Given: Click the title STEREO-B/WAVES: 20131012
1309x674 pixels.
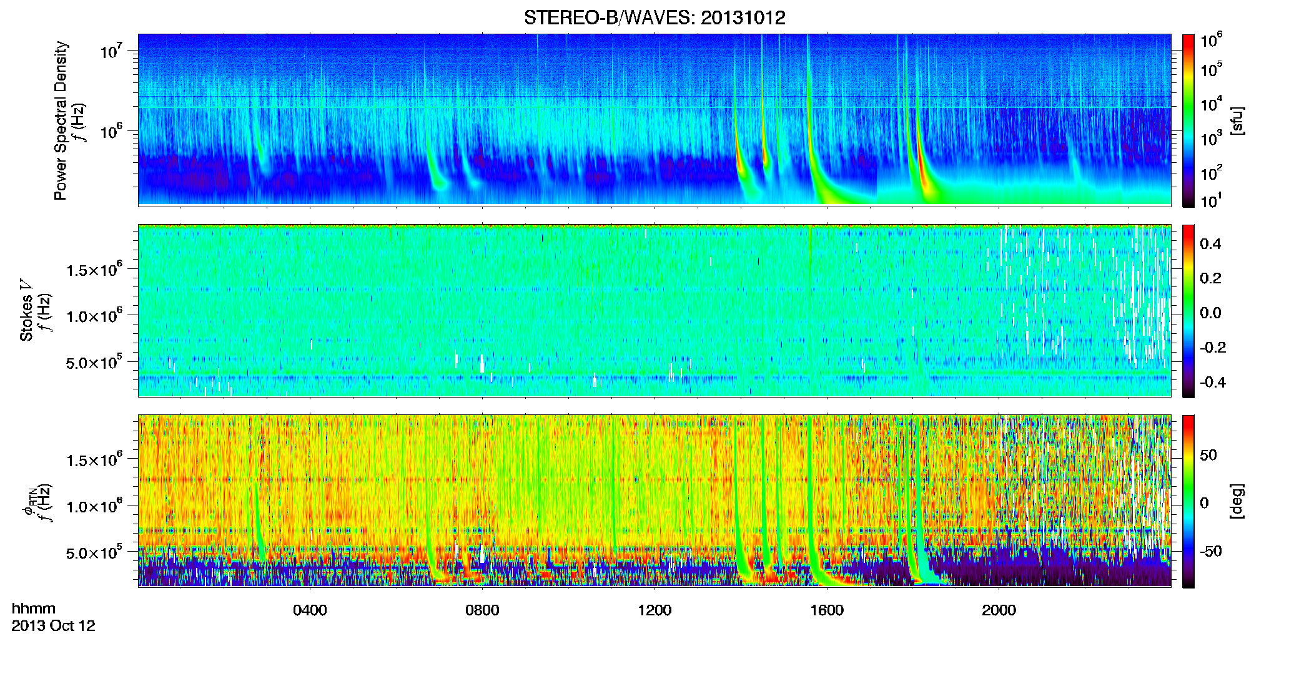Looking at the screenshot, I should pyautogui.click(x=654, y=18).
